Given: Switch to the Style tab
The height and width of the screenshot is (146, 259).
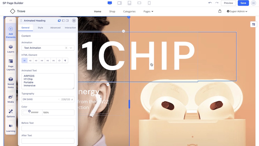Looking at the screenshot, I should [x=40, y=28].
